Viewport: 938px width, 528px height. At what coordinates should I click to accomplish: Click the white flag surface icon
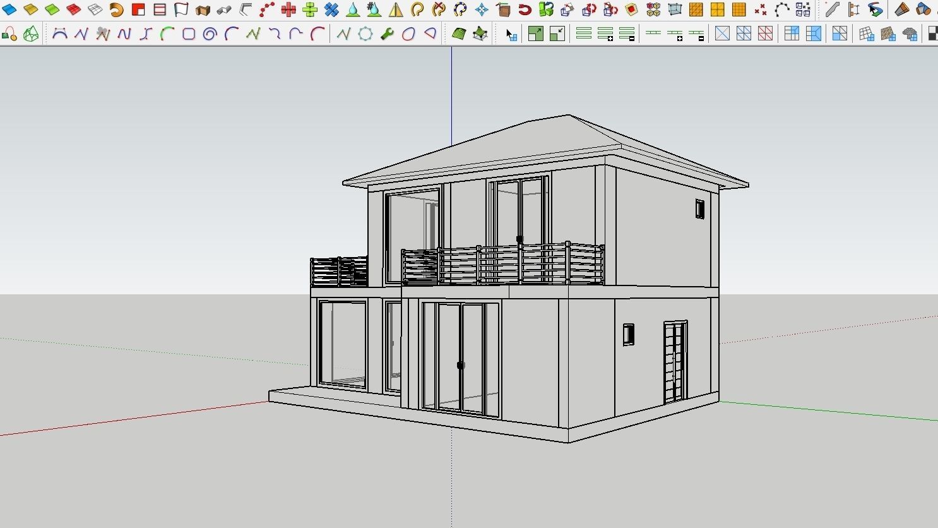point(181,9)
